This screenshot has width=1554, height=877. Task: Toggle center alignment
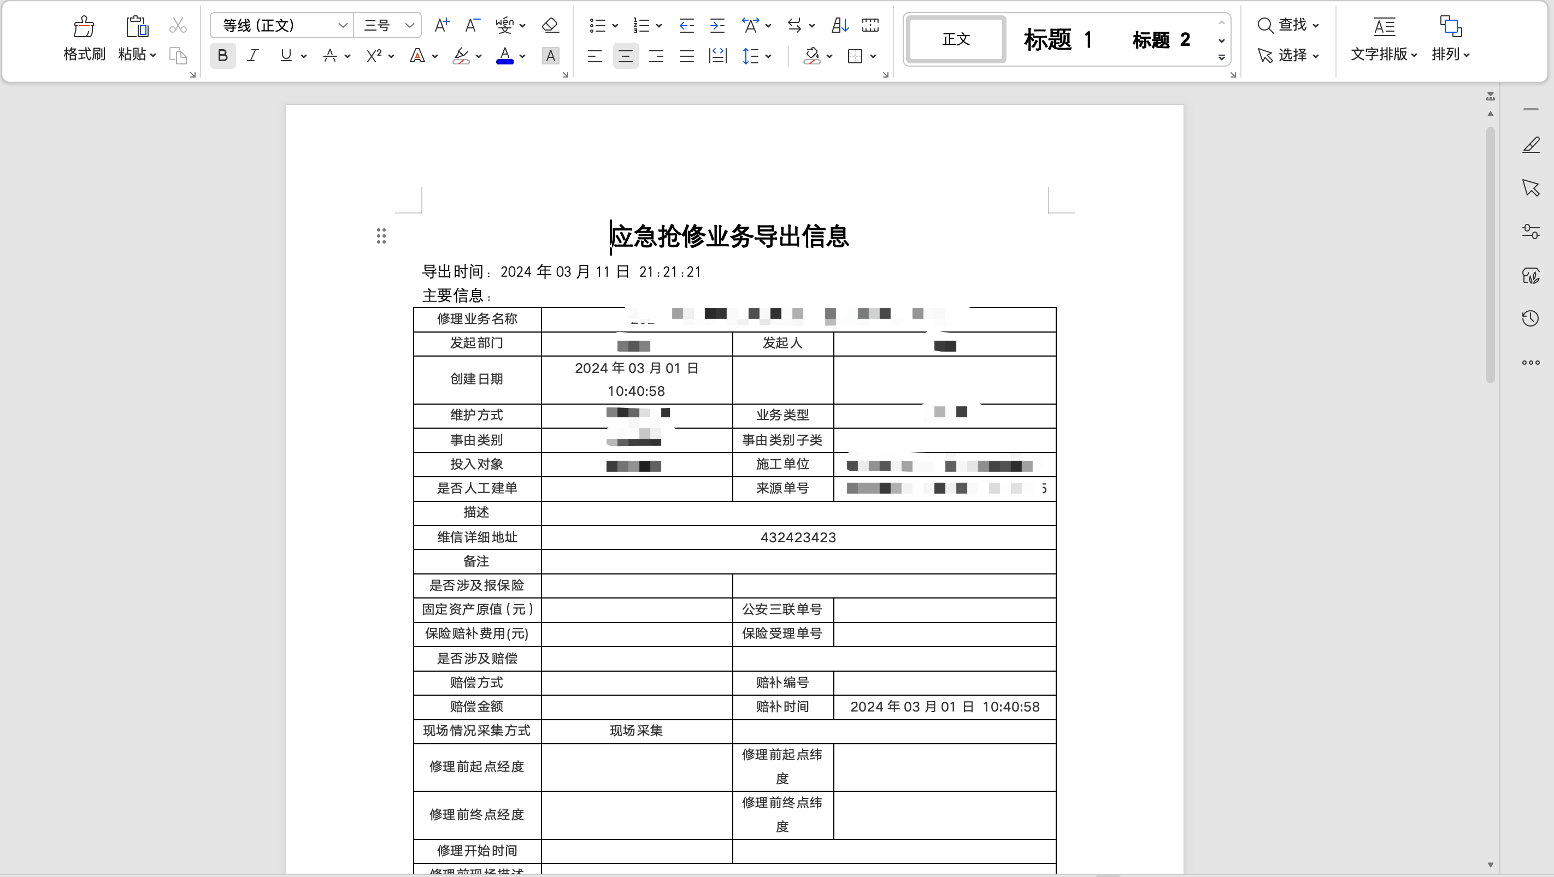(626, 57)
